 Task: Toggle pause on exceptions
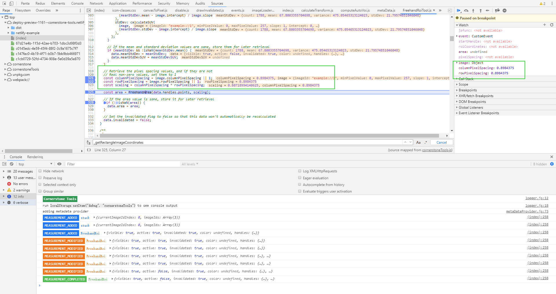pyautogui.click(x=505, y=10)
